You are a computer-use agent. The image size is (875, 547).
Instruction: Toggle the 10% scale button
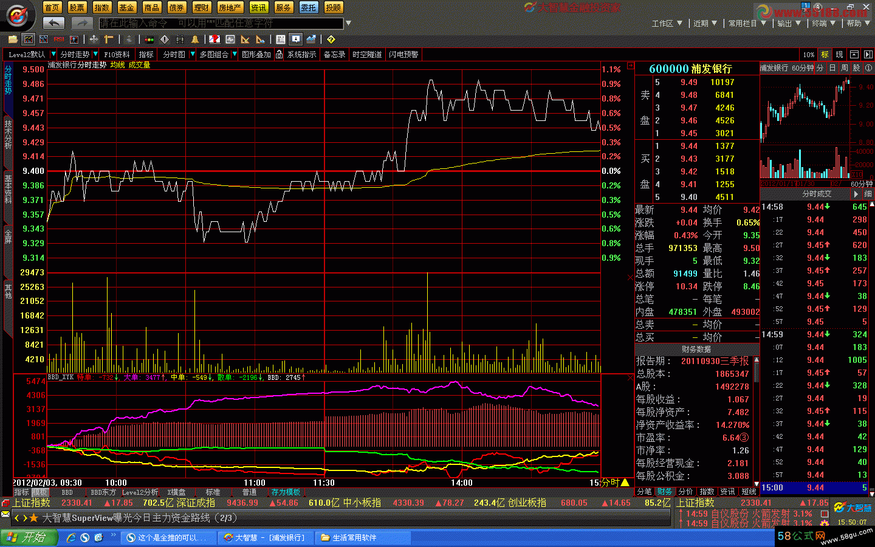click(x=808, y=55)
